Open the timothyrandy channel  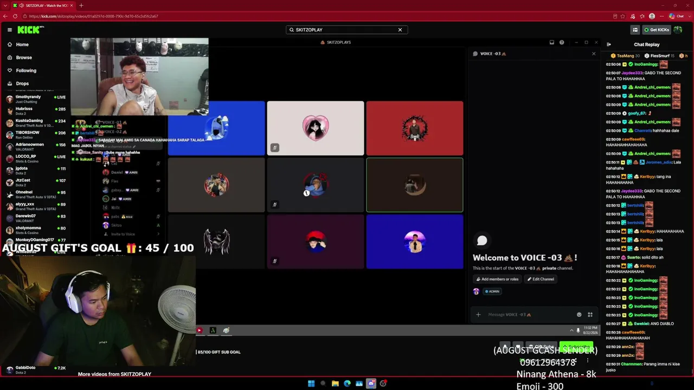35,99
